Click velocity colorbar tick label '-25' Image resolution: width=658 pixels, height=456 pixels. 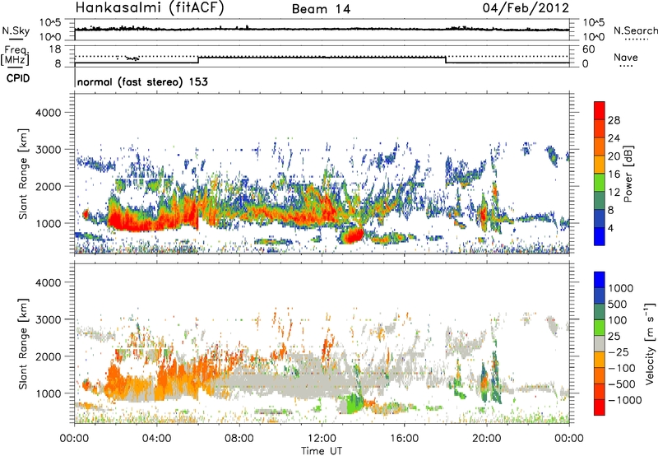pos(619,352)
